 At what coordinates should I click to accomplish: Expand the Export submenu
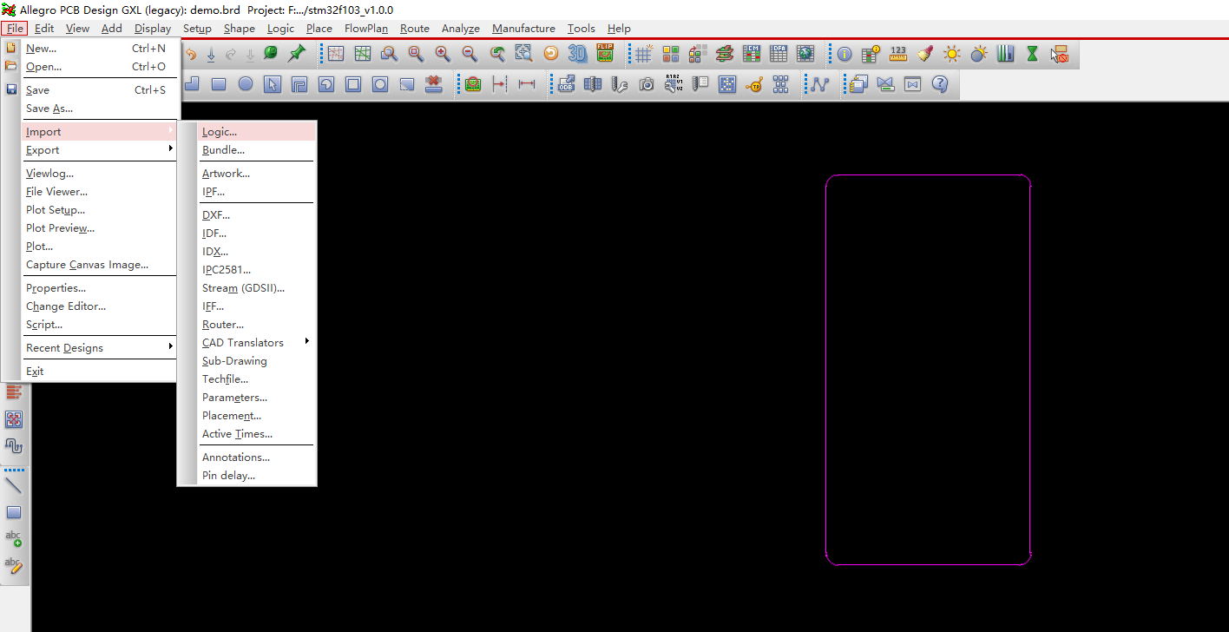99,150
